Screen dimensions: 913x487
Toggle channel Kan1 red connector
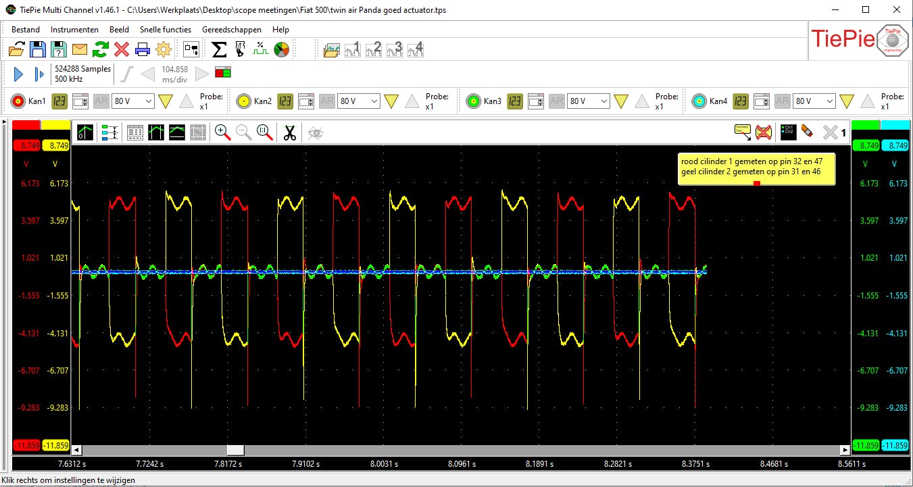tap(18, 101)
